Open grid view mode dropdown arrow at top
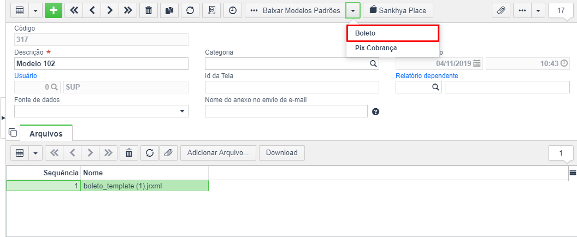The width and height of the screenshot is (577, 237). pyautogui.click(x=36, y=11)
